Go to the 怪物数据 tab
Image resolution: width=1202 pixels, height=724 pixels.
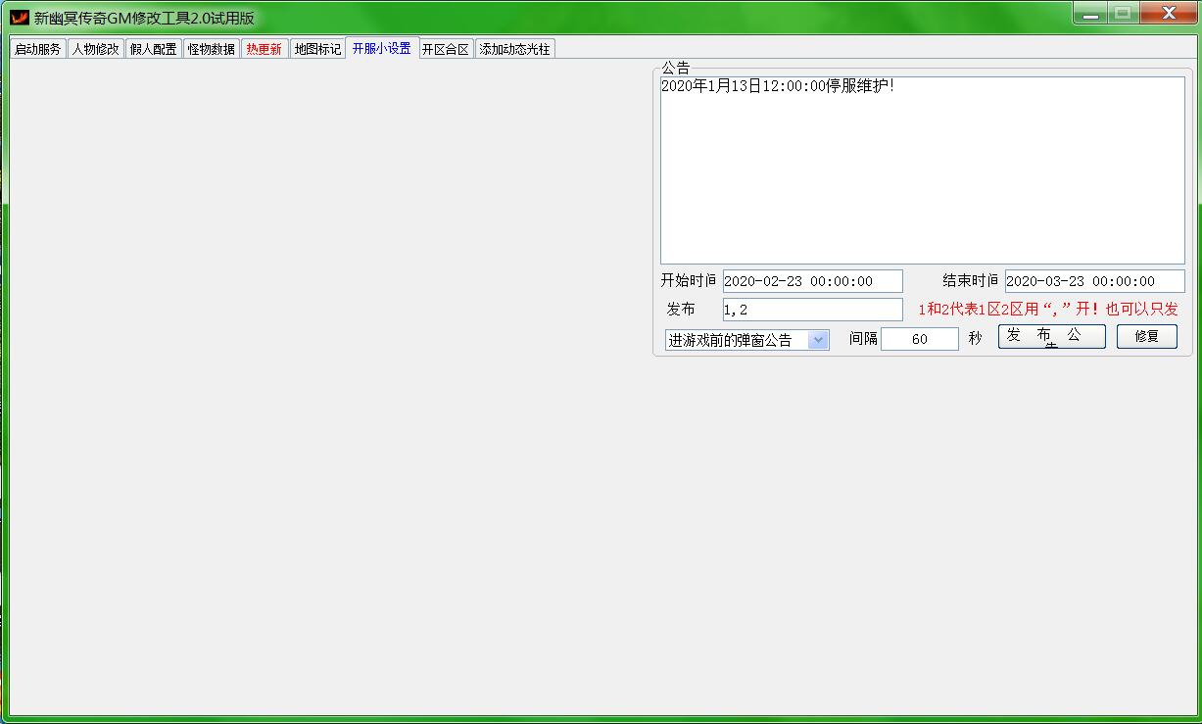[212, 49]
